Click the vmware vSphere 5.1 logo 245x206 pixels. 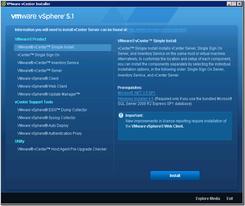pyautogui.click(x=42, y=16)
